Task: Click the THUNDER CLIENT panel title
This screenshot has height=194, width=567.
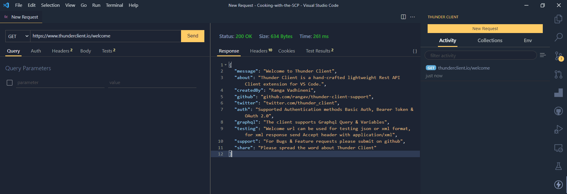Action: coord(443,17)
